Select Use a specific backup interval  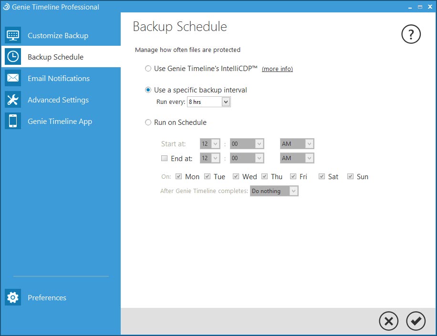click(148, 90)
